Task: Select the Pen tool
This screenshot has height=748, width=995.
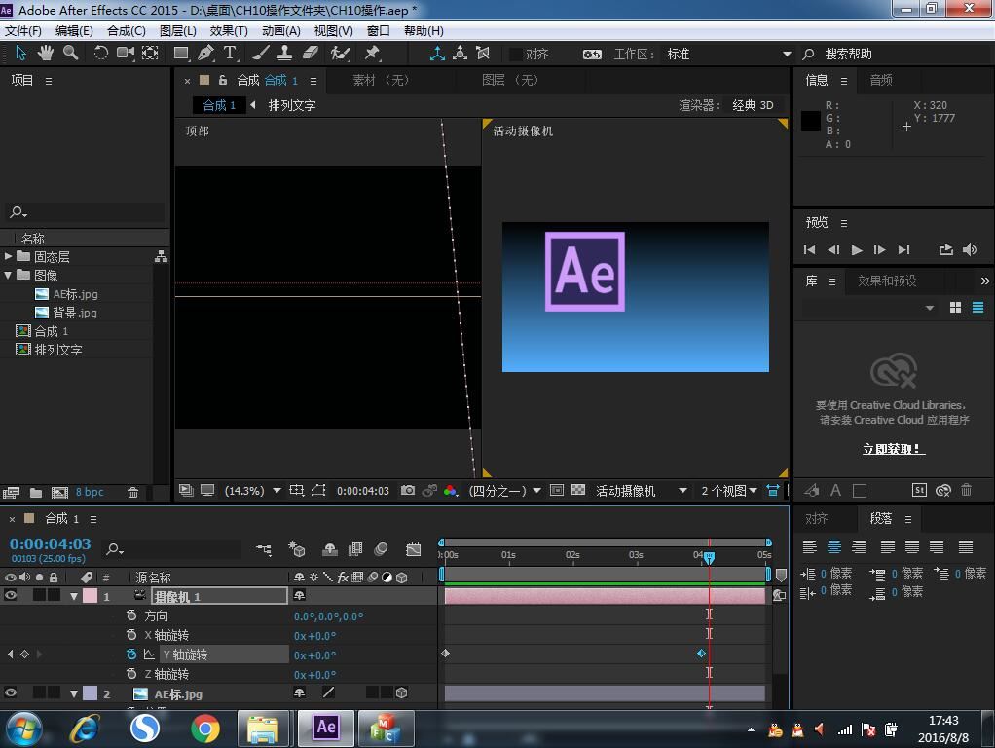Action: pos(205,54)
